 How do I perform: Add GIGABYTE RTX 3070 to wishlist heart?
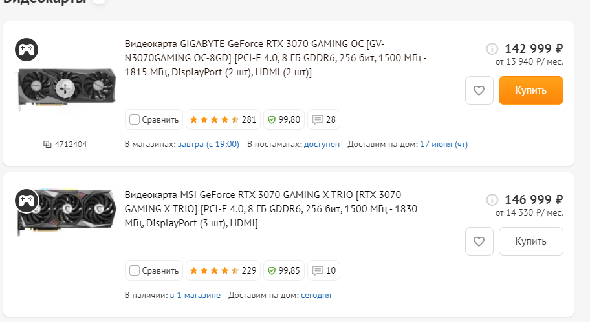click(479, 90)
